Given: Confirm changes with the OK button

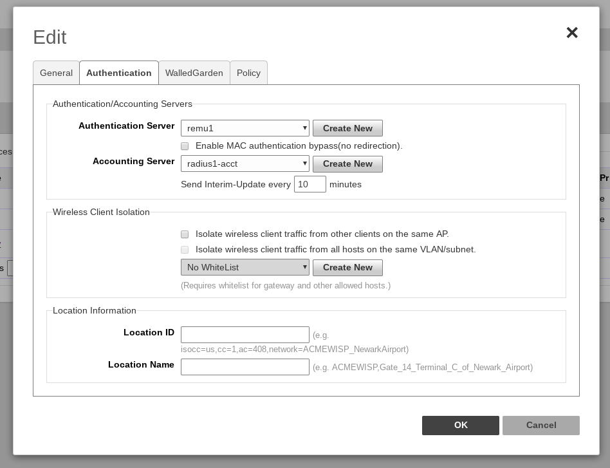Looking at the screenshot, I should click(460, 425).
